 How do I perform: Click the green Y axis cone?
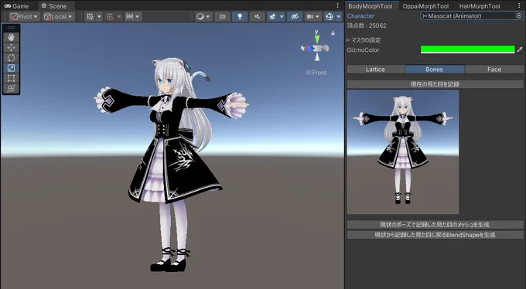click(316, 39)
